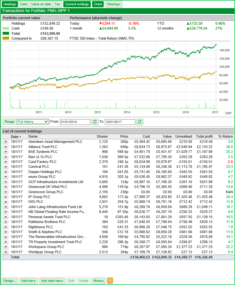Sort by the Shares column header

point(102,137)
